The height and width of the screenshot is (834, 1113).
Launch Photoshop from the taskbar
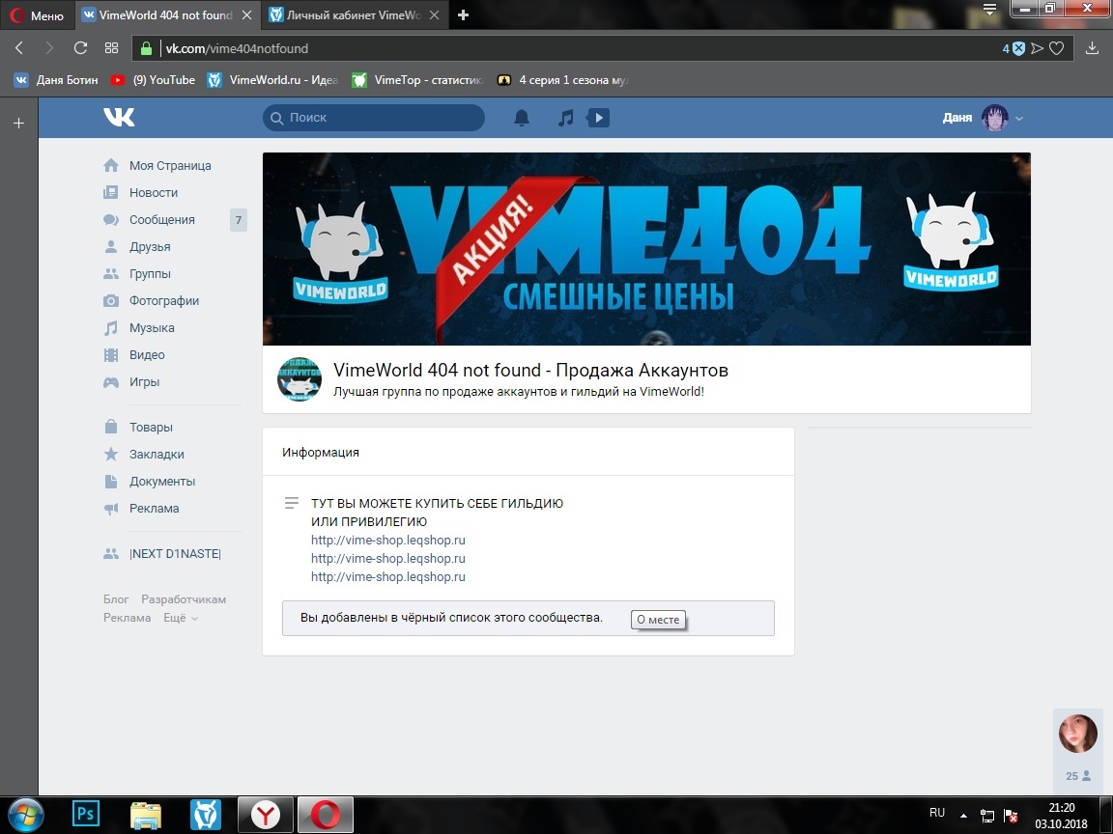[86, 815]
